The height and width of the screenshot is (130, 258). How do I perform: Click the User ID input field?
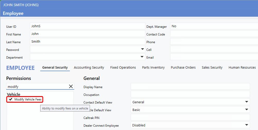pyautogui.click(x=87, y=26)
